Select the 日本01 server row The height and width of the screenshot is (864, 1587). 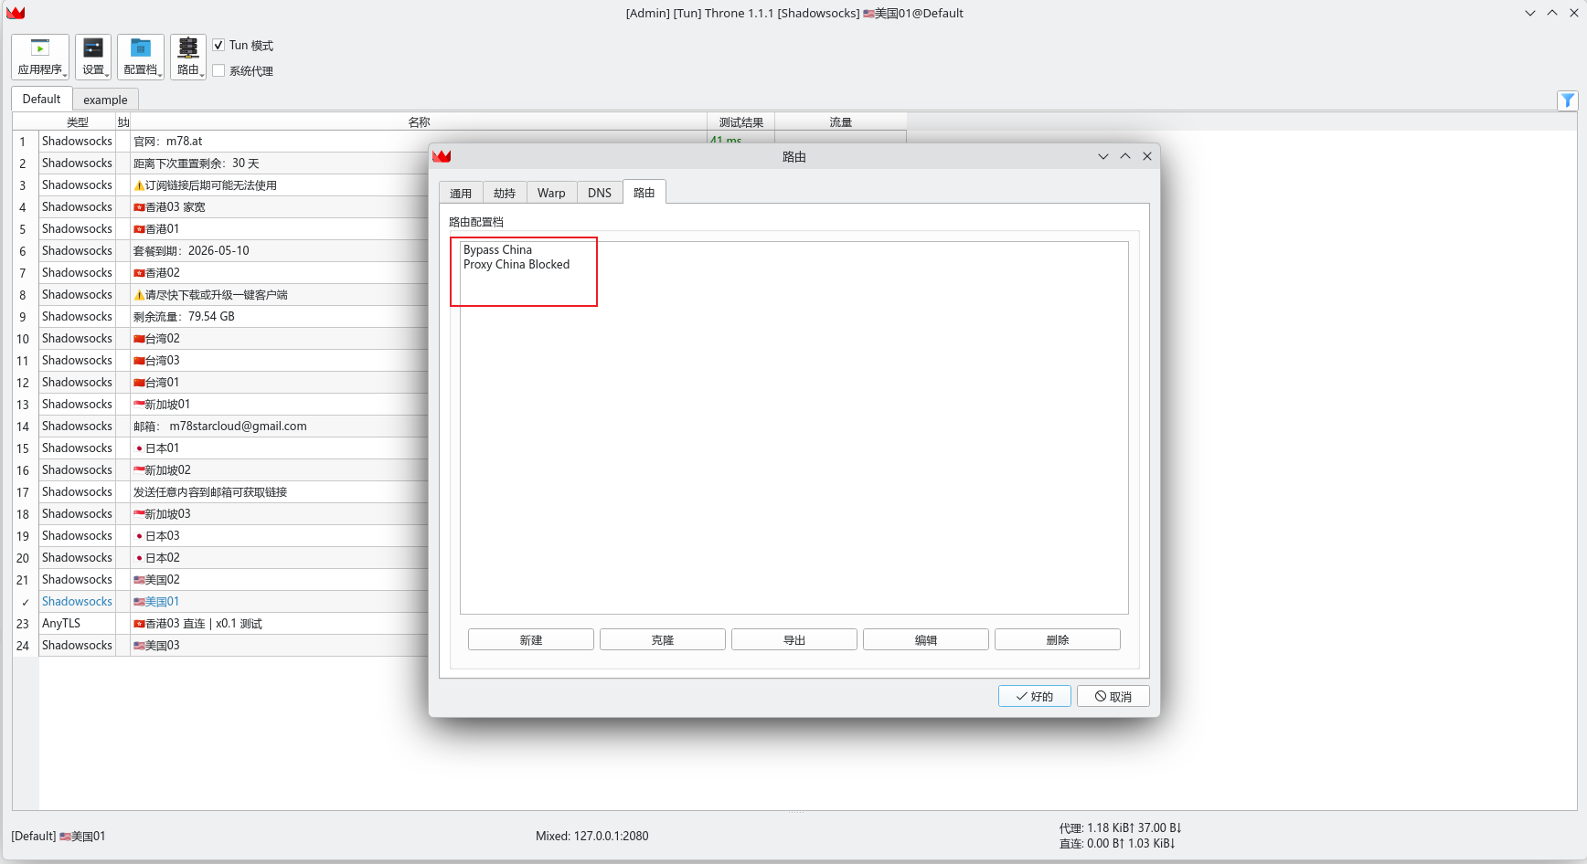click(x=233, y=448)
